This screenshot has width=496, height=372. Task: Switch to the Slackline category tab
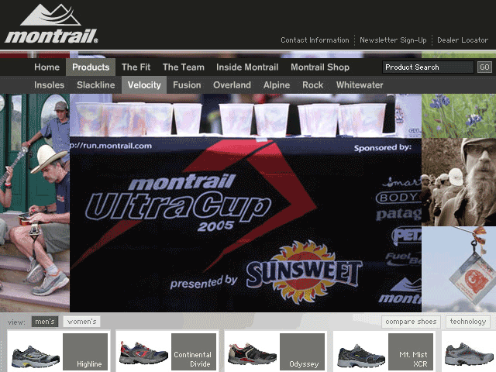tap(96, 84)
